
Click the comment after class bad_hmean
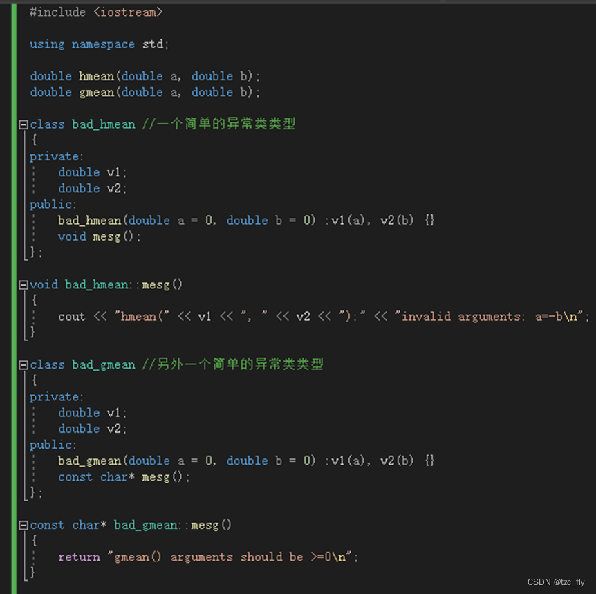(218, 124)
